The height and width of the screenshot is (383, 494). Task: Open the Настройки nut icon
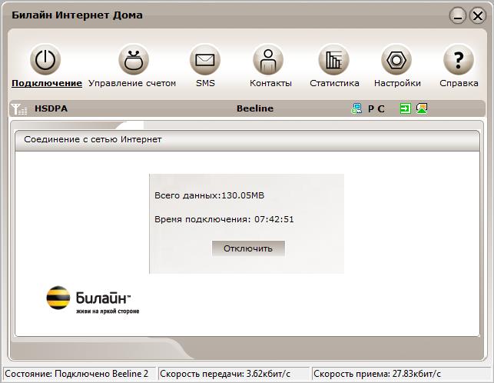[396, 60]
